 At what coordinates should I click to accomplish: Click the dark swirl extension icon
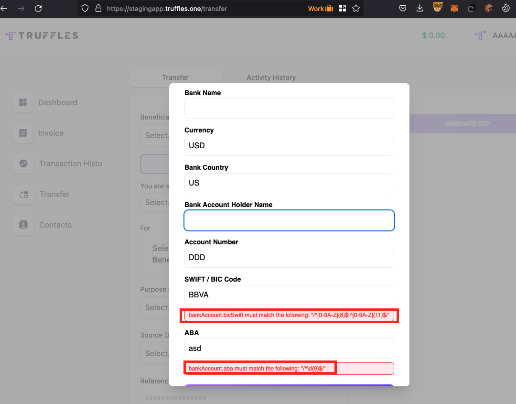(471, 9)
